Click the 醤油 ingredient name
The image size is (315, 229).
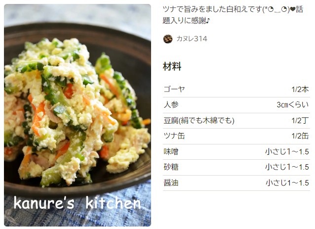pyautogui.click(x=171, y=183)
